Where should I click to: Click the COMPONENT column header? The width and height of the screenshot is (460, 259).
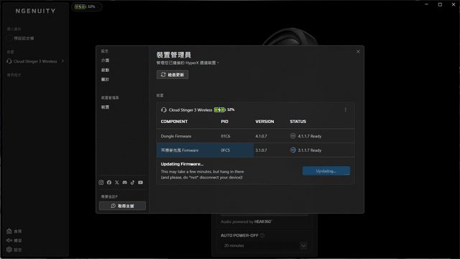(174, 122)
